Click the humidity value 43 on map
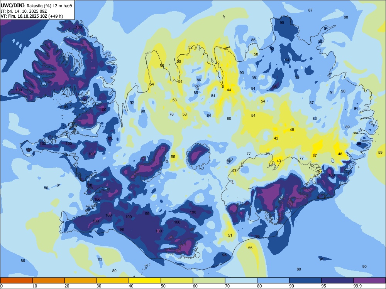386x289 pixels. (x=279, y=161)
